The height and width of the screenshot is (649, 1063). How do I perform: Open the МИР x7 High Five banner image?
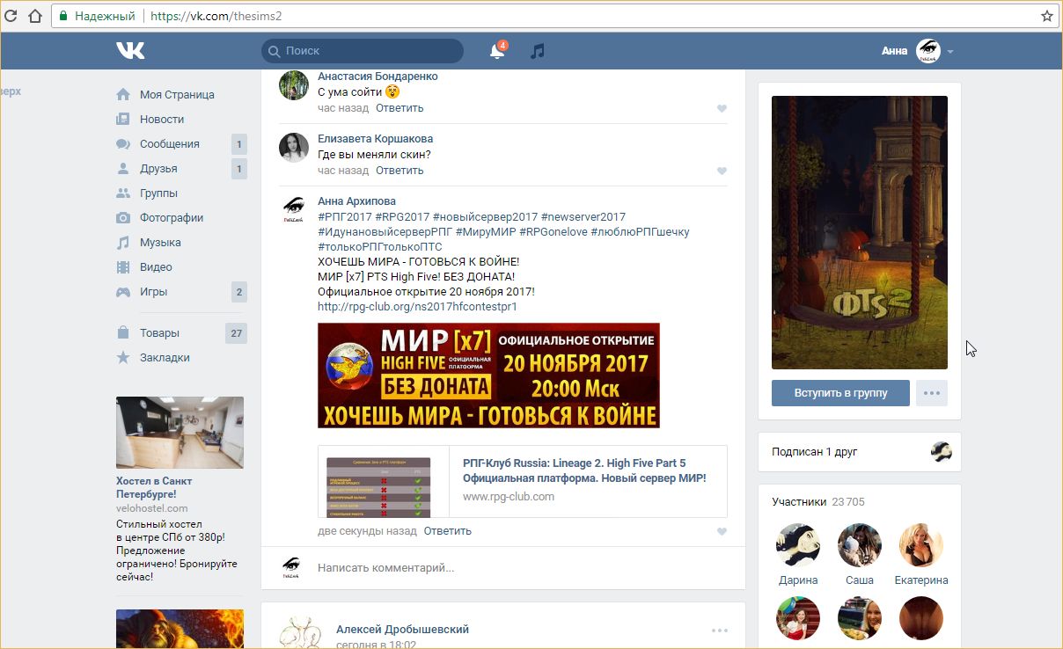coord(488,376)
